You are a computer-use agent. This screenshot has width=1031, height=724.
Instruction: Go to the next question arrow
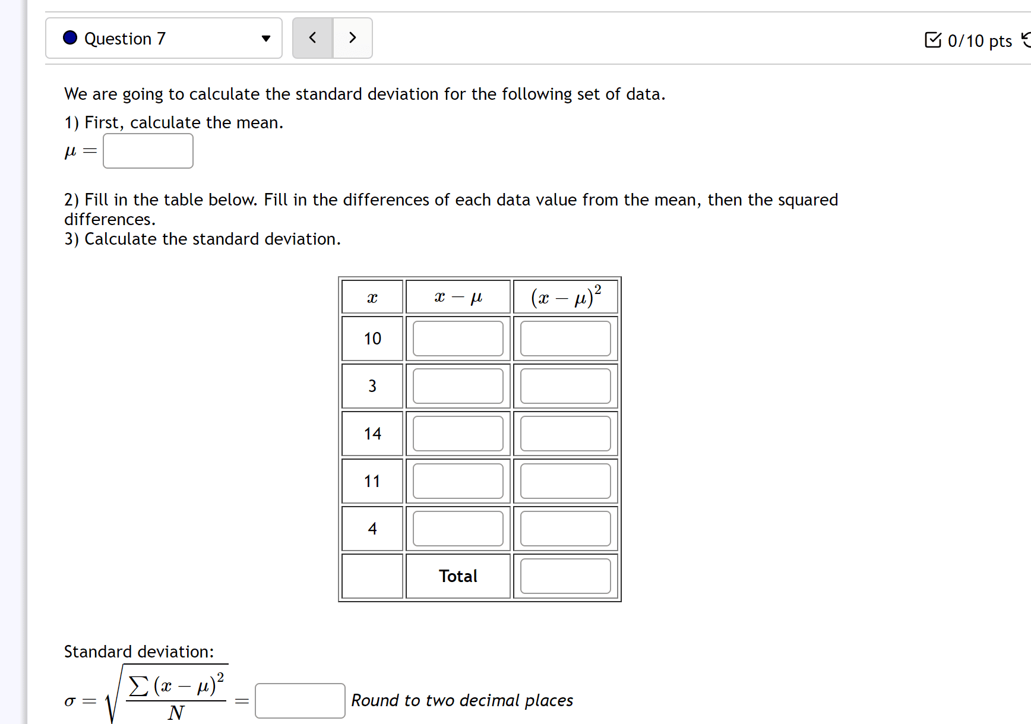click(x=353, y=38)
